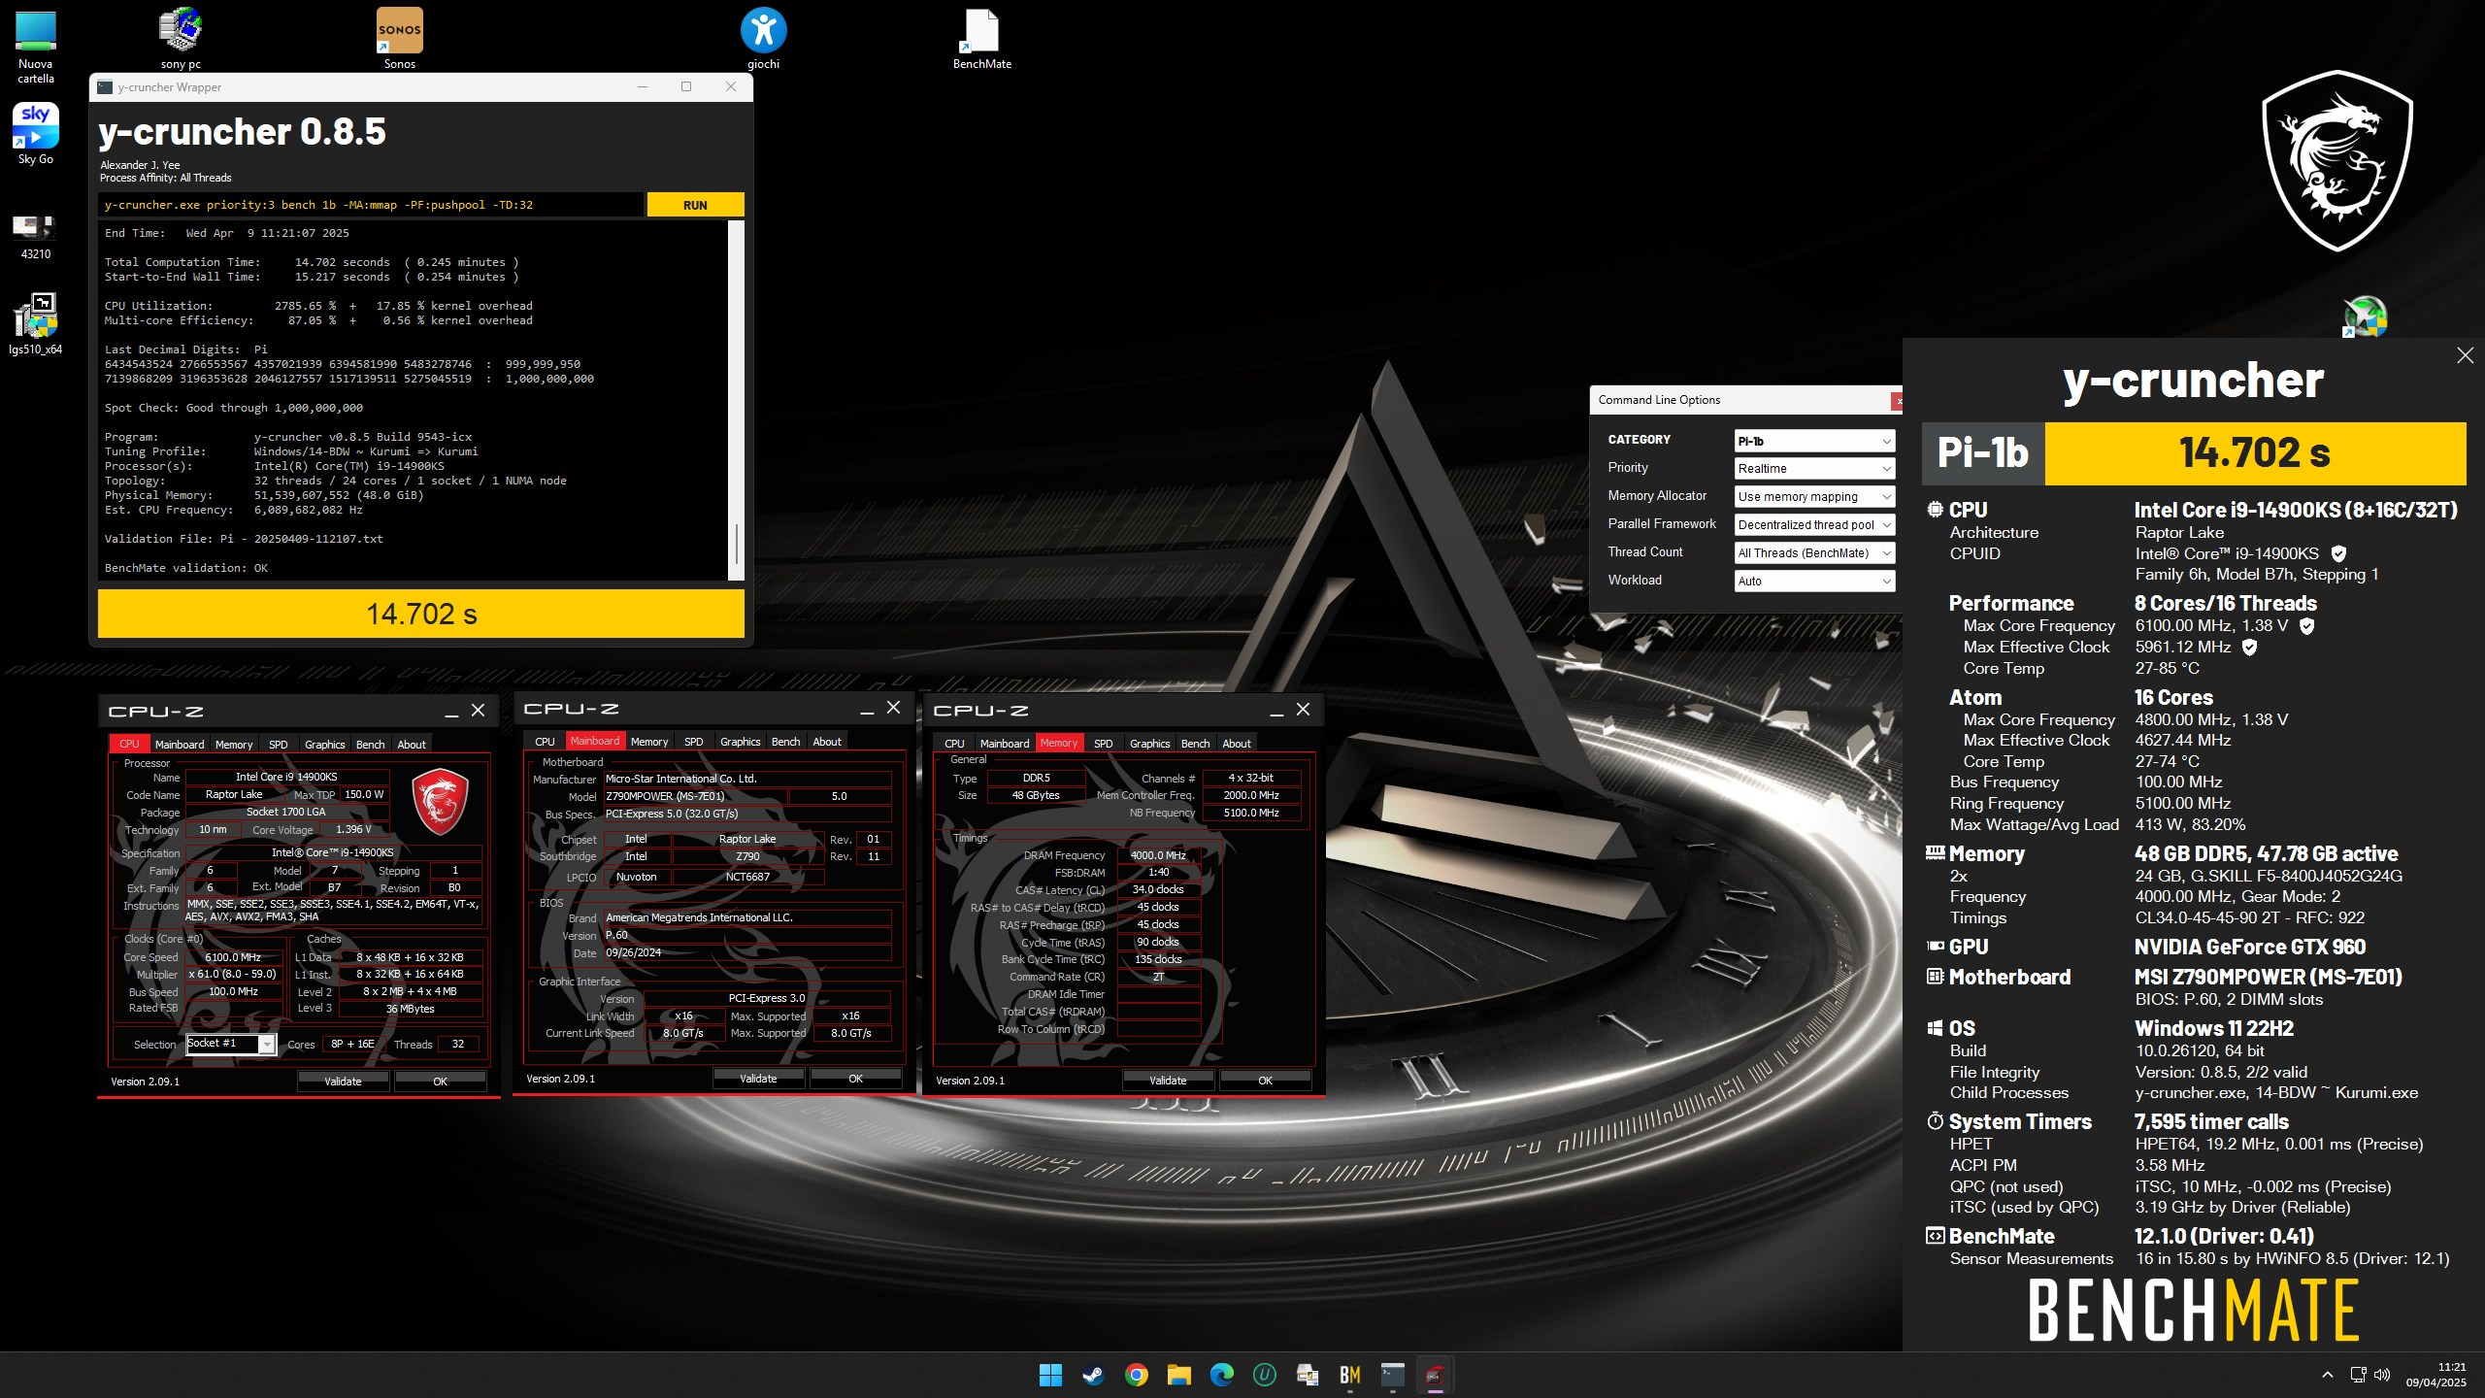This screenshot has width=2485, height=1398.
Task: Click the '7,595 timer calls' heading
Action: [2211, 1121]
